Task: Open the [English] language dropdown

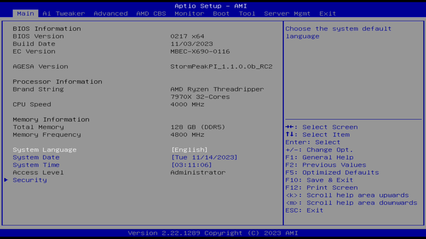Action: click(x=189, y=150)
